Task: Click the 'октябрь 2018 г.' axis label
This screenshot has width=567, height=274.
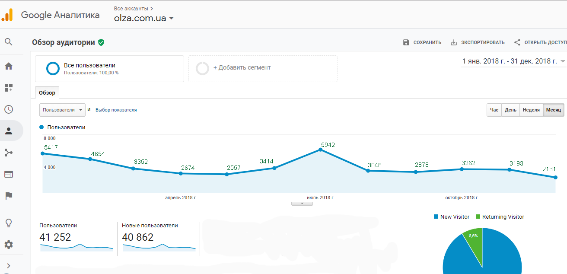Action: tap(462, 198)
